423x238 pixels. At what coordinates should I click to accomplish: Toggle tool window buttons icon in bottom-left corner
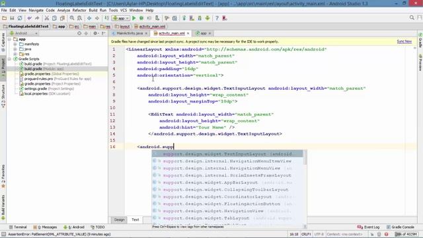click(x=3, y=234)
